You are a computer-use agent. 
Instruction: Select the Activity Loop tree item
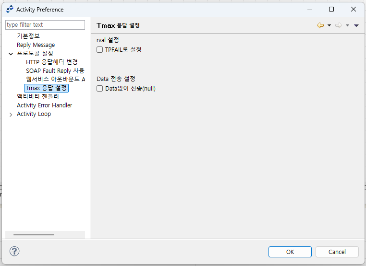tap(34, 114)
